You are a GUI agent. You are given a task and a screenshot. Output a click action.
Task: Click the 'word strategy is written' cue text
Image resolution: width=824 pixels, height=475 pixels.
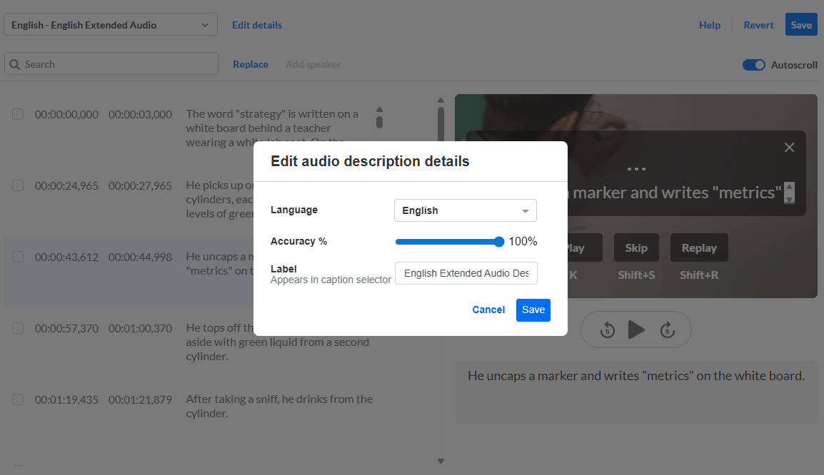click(x=271, y=128)
